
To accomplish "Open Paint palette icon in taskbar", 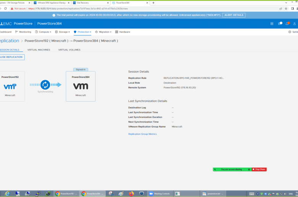I will tap(121, 194).
